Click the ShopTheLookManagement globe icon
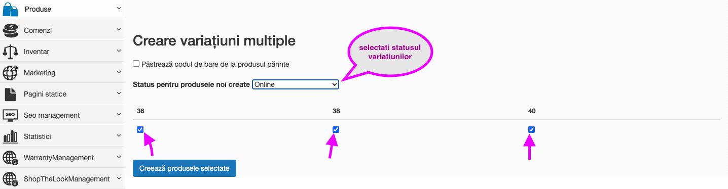Screen dimensions: 728x189 click(x=11, y=179)
